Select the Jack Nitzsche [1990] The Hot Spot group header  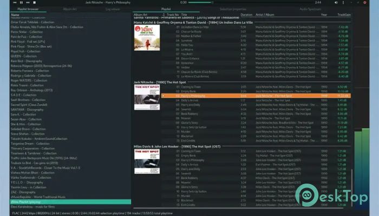(160, 82)
